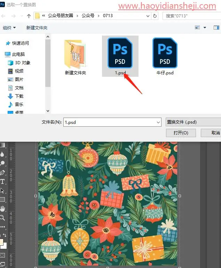
Task: Click the 新建文件夹 toolbar button
Action: (x=37, y=28)
